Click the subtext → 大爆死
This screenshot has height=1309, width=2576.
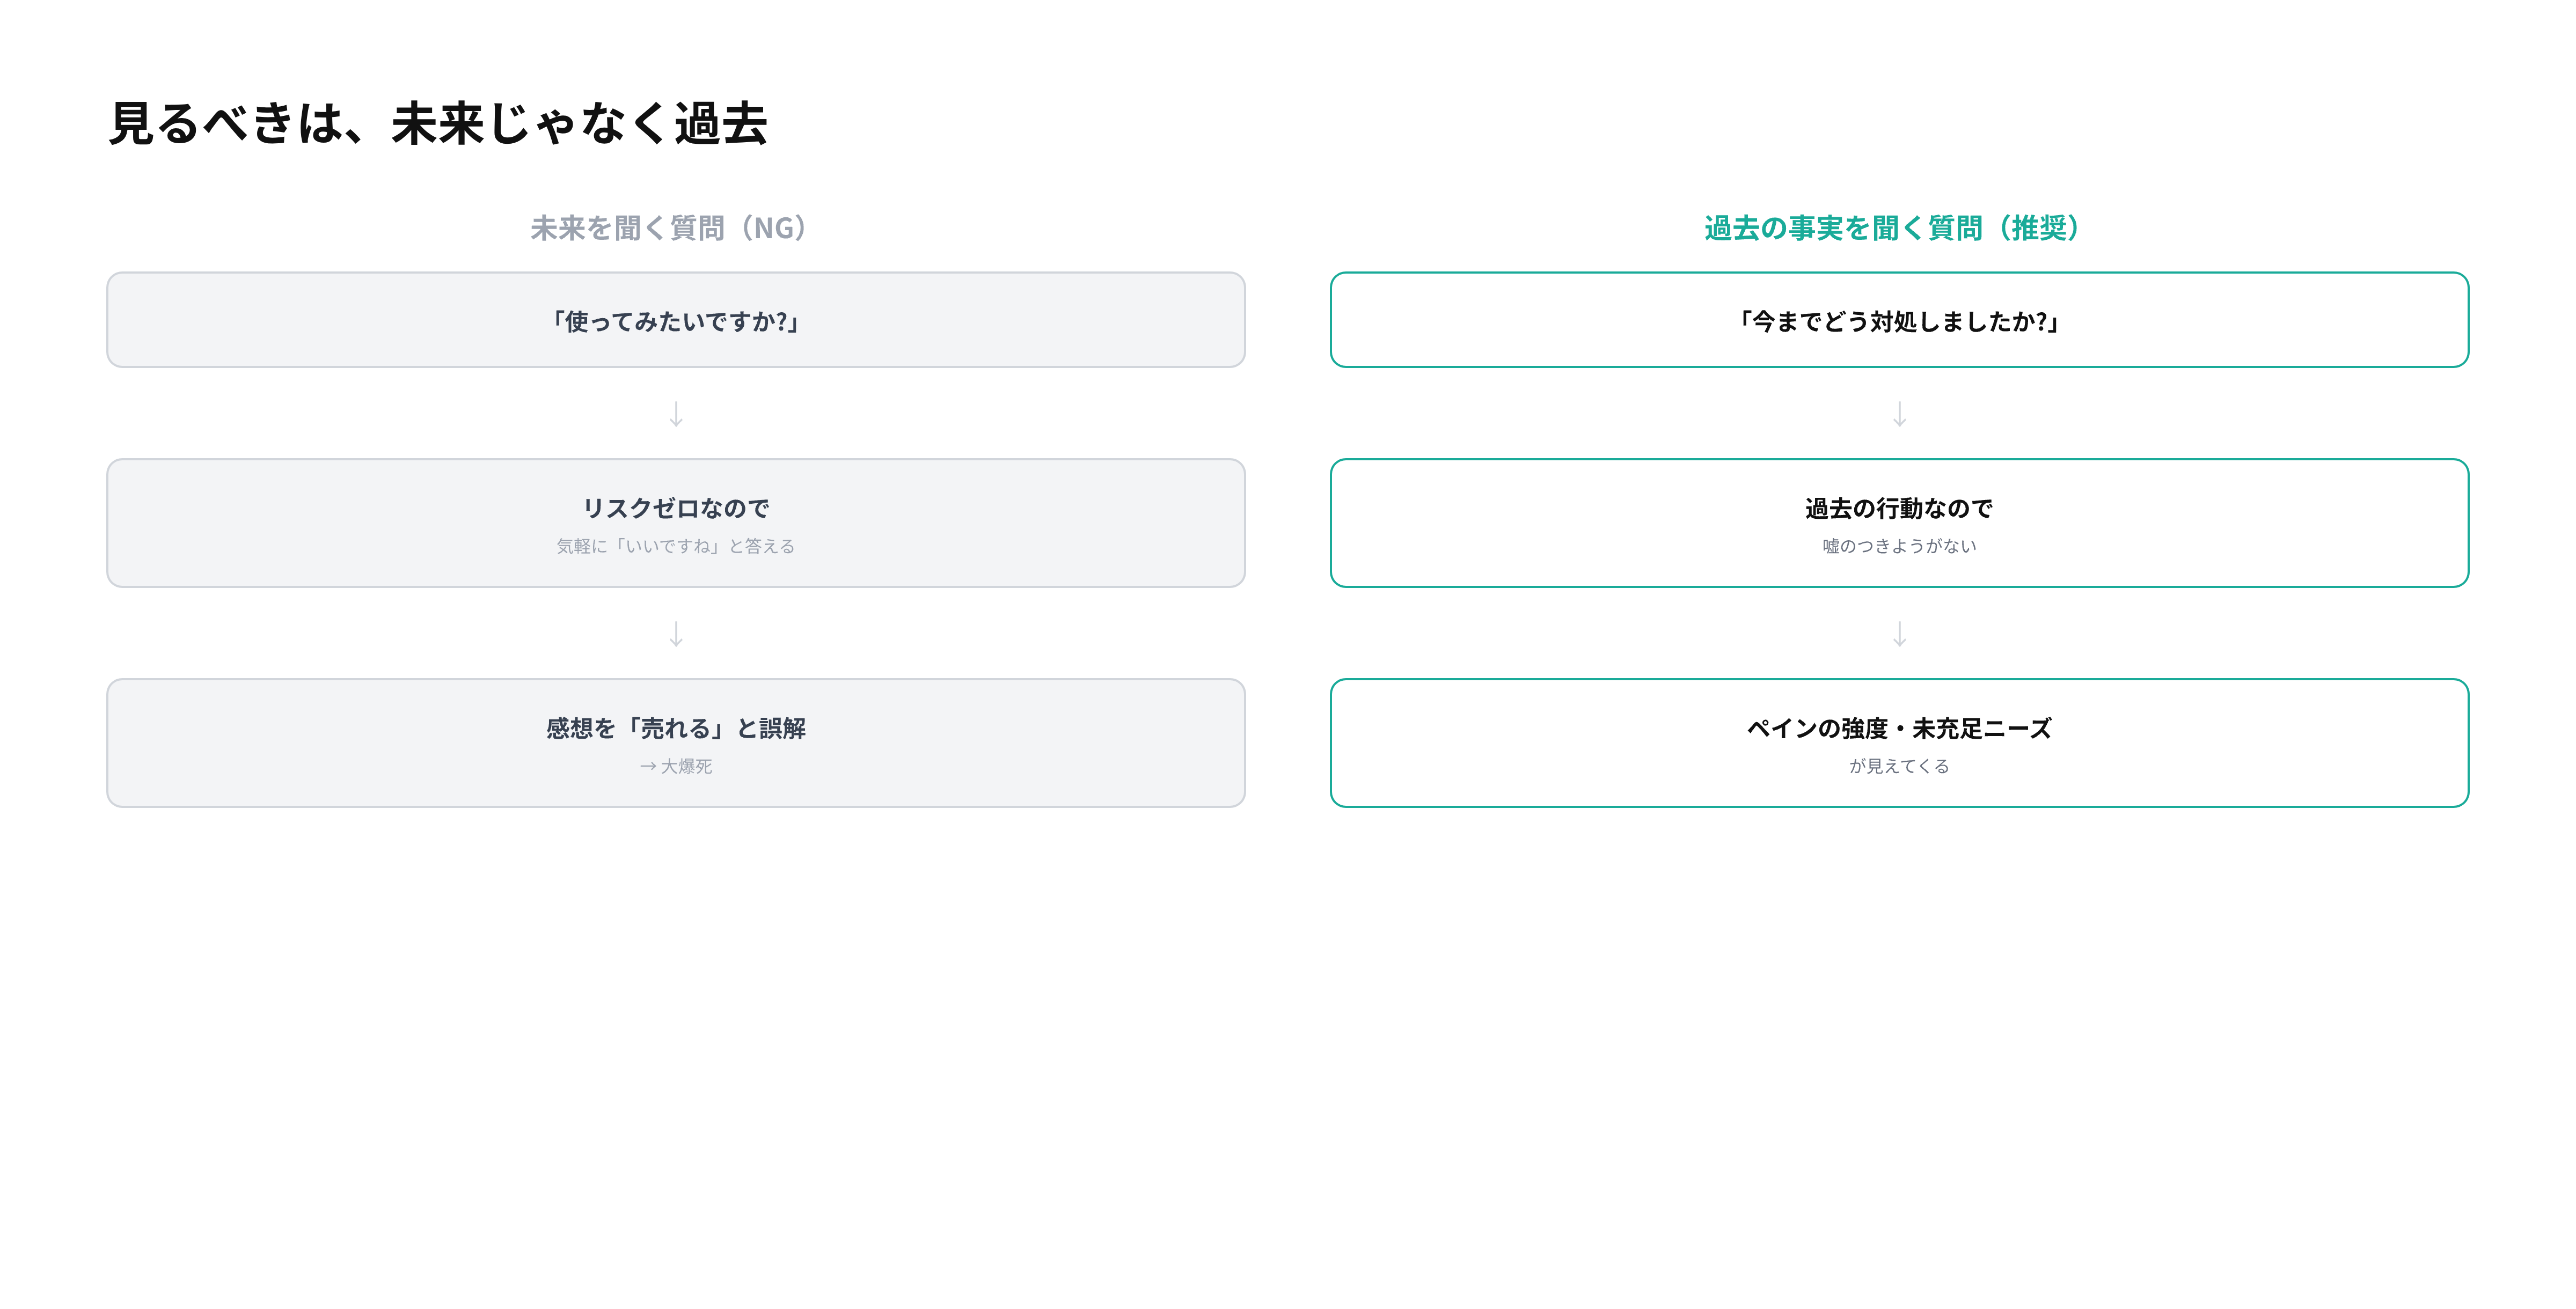676,766
